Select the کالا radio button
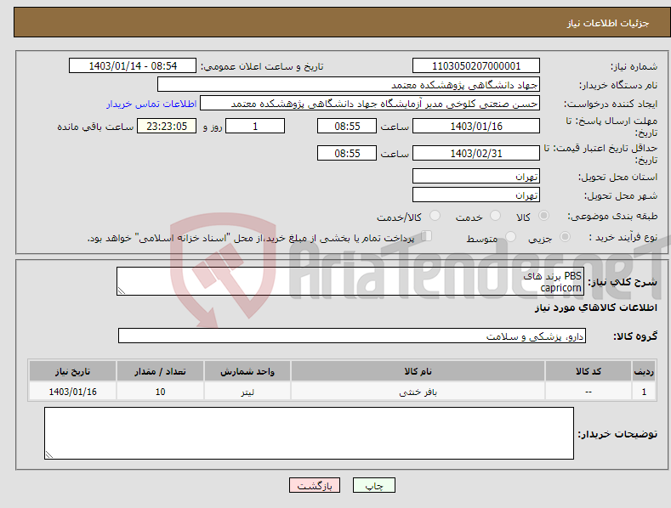671x508 pixels. click(543, 216)
